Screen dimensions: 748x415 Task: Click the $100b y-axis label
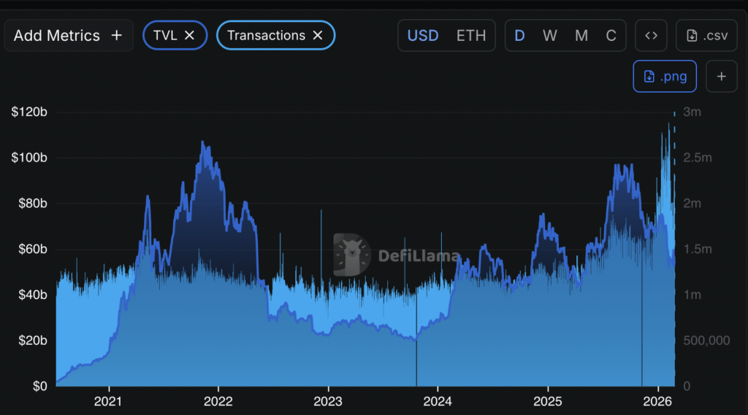pos(29,158)
